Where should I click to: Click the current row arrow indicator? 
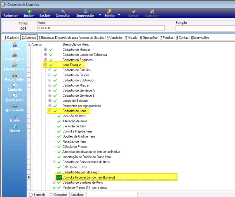[29, 177]
